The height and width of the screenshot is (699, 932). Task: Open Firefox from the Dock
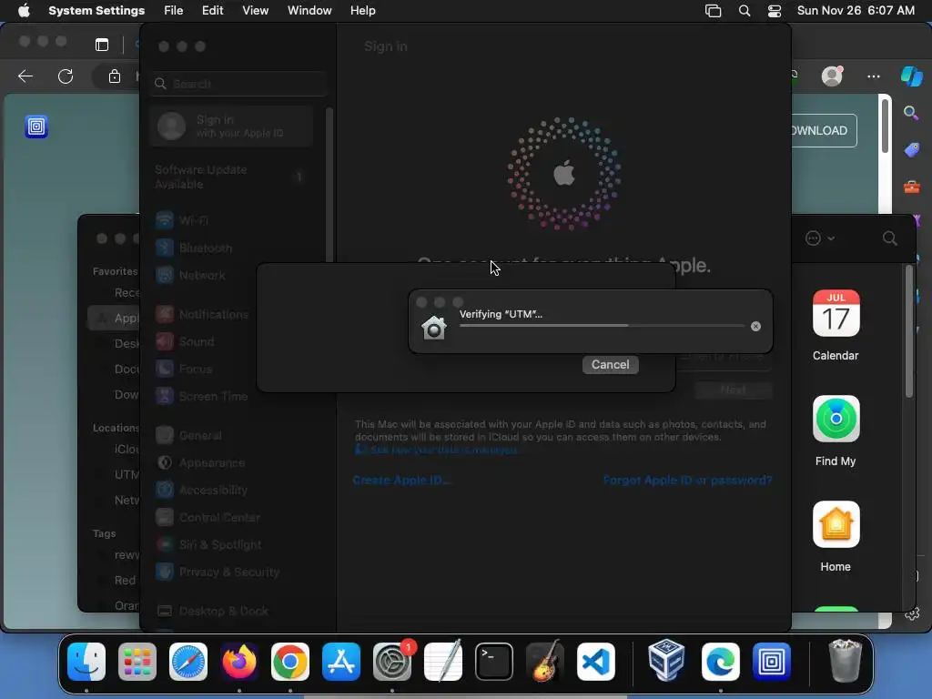point(239,662)
